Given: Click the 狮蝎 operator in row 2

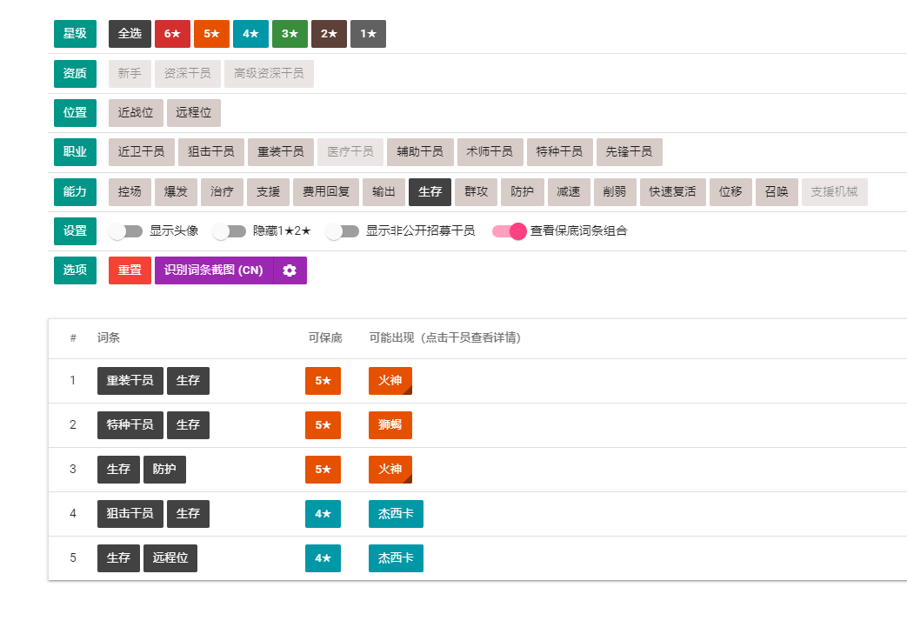Looking at the screenshot, I should click(390, 424).
